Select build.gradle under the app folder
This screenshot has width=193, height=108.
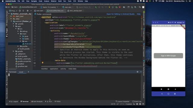click(24, 49)
